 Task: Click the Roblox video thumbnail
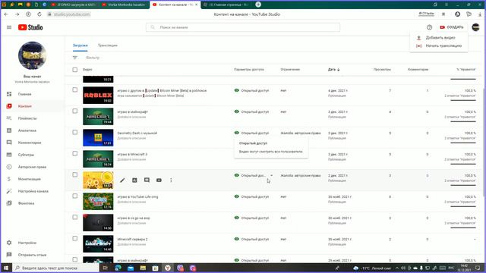click(98, 95)
